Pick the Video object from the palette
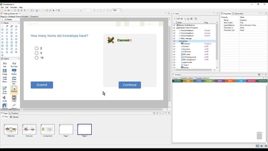The image size is (268, 151). coord(14,99)
